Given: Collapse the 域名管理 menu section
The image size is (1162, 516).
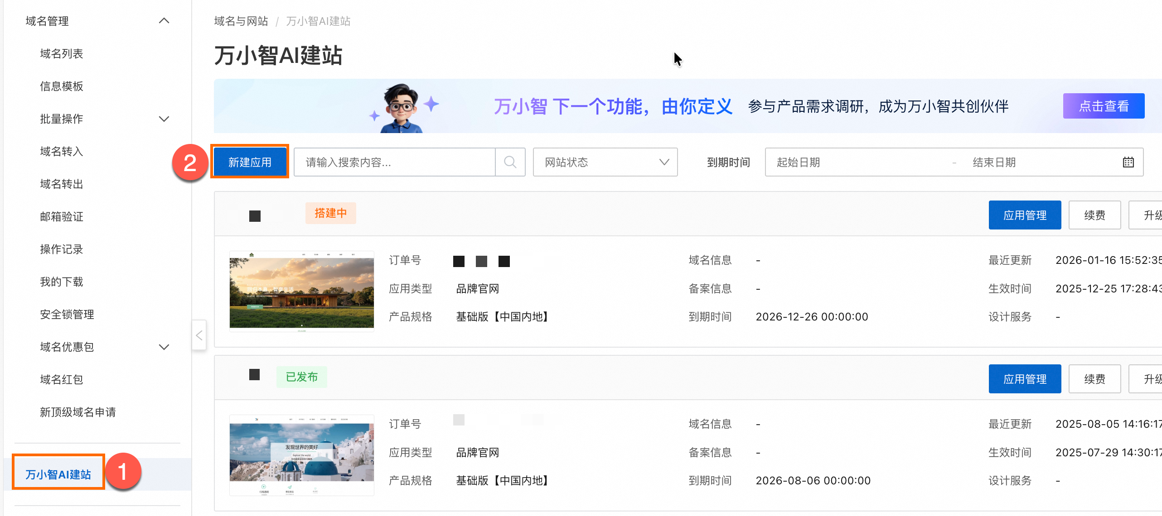Looking at the screenshot, I should (164, 21).
